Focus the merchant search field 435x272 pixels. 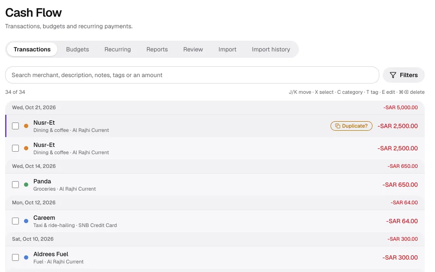[192, 75]
